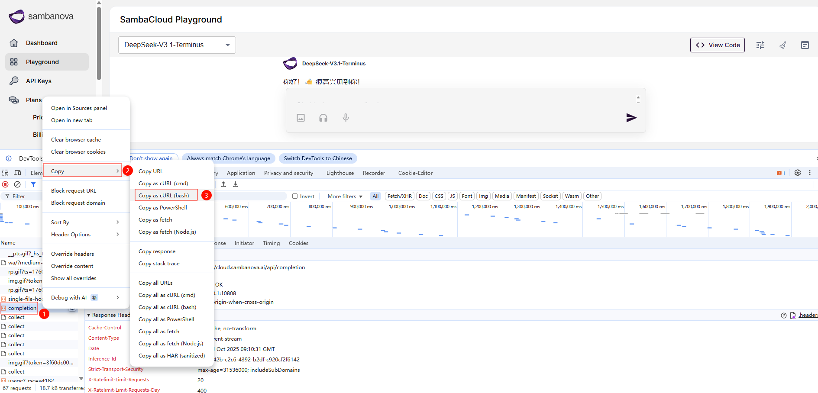
Task: Select Copy as cURL (bash) menu item
Action: coord(164,195)
